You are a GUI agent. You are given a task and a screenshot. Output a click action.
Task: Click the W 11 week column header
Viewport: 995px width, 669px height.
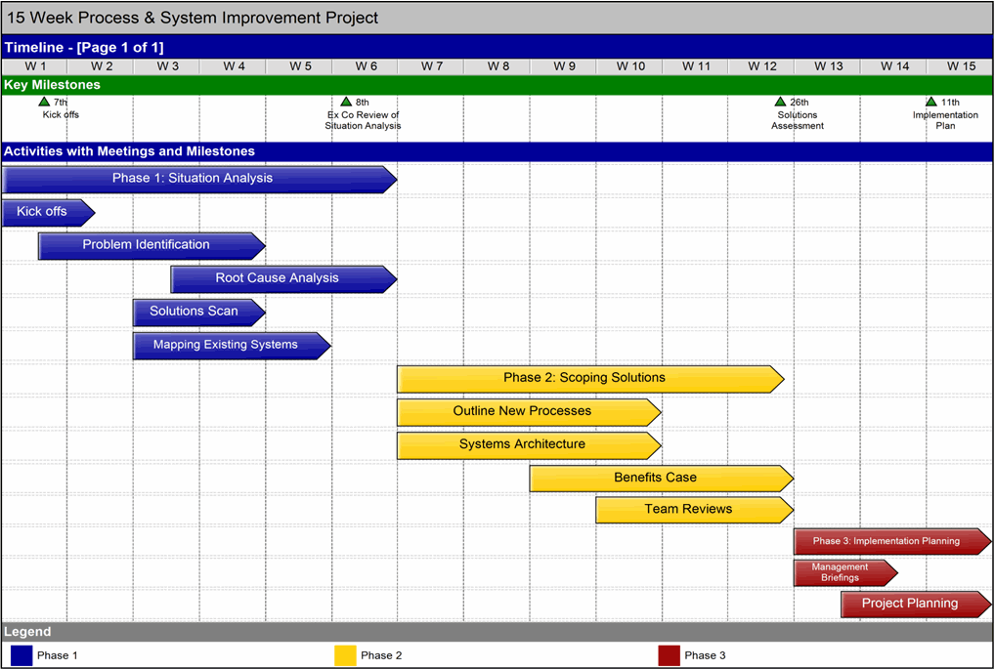696,66
